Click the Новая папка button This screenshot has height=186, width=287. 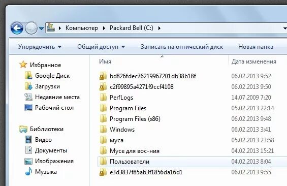tap(256, 47)
